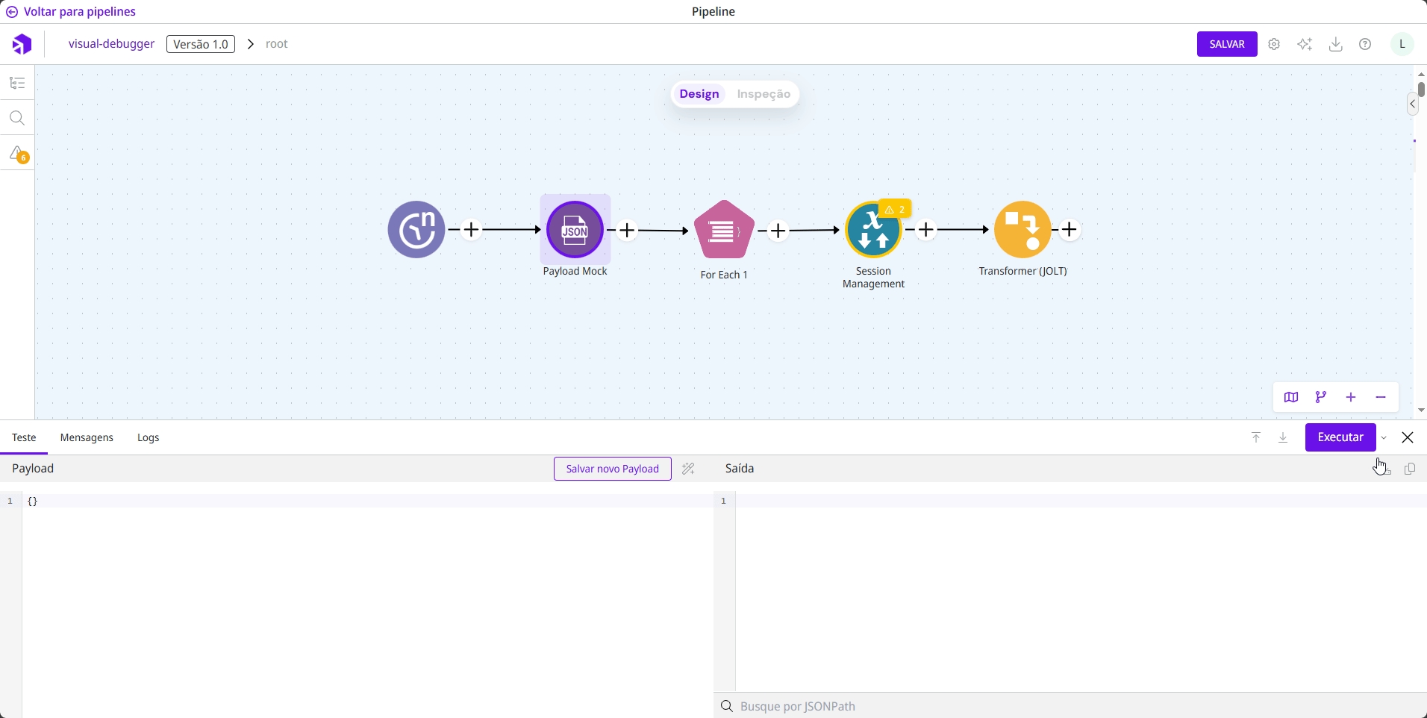Open the Executar dropdown arrow
The height and width of the screenshot is (718, 1427).
[1384, 438]
